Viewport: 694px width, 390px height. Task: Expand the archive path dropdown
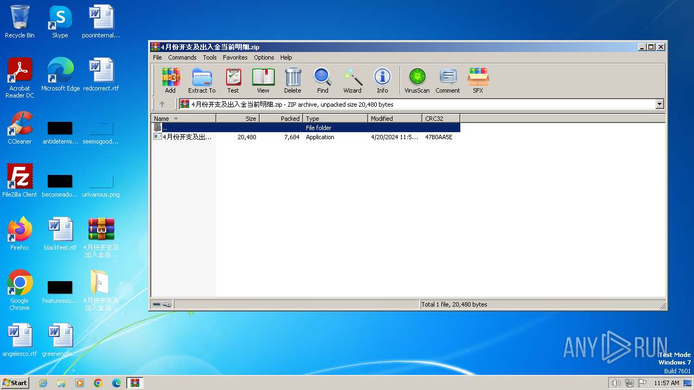click(660, 105)
